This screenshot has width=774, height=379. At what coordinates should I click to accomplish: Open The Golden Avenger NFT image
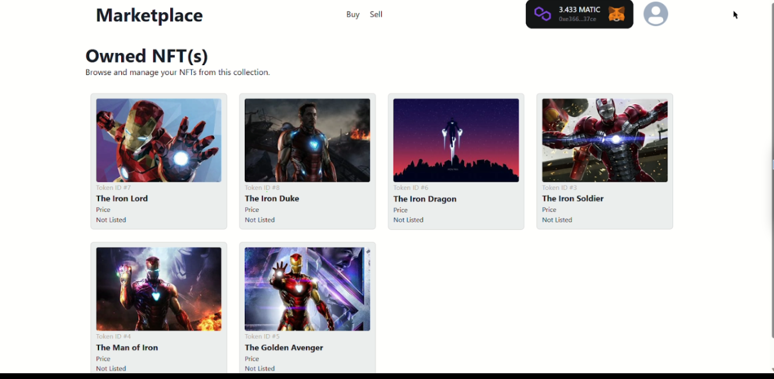click(307, 289)
